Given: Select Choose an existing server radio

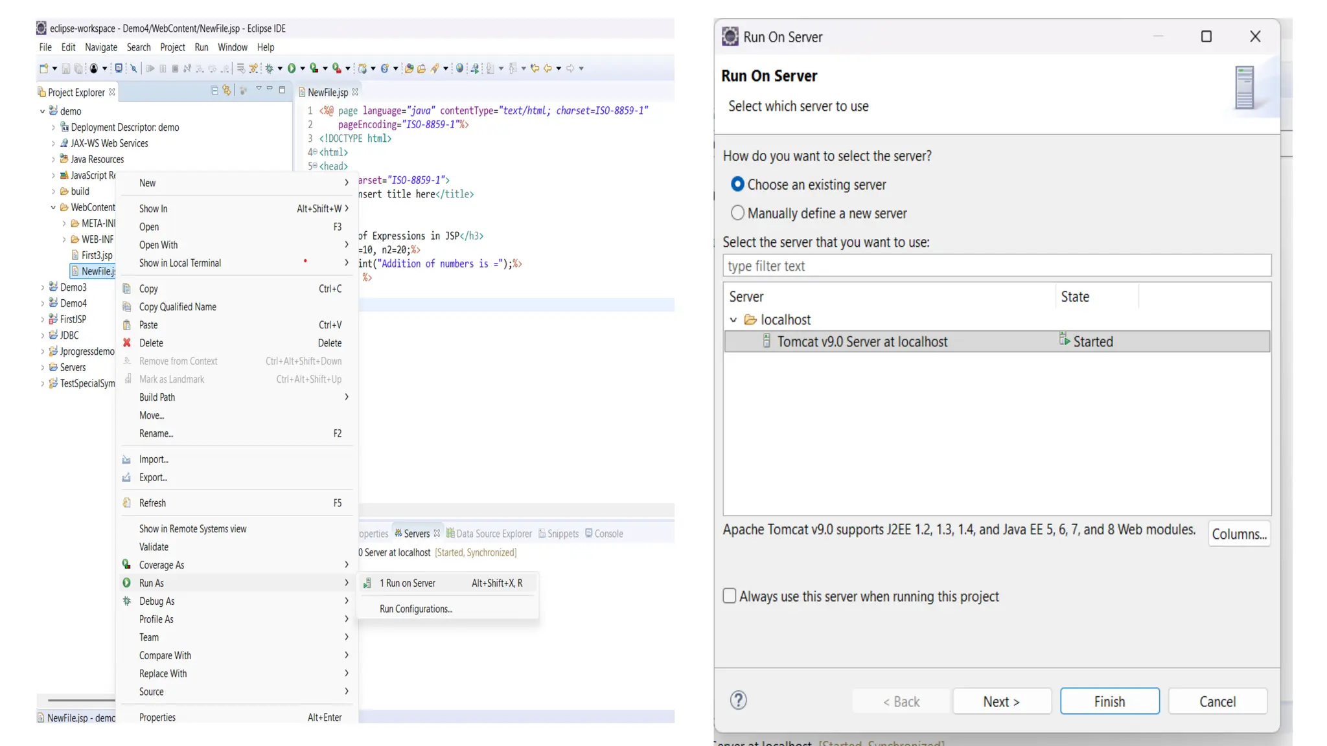Looking at the screenshot, I should pyautogui.click(x=737, y=185).
